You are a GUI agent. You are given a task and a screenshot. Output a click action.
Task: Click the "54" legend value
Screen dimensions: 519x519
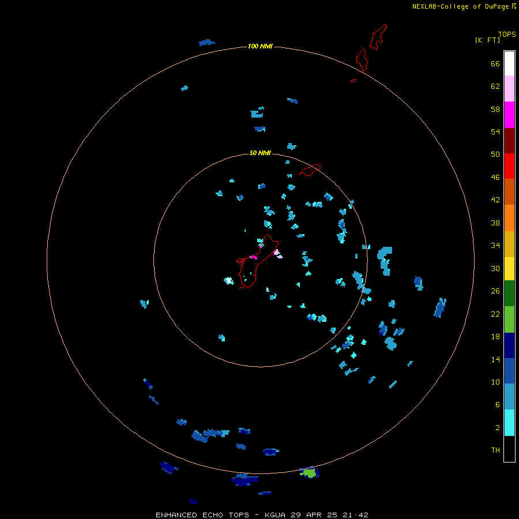pos(495,131)
